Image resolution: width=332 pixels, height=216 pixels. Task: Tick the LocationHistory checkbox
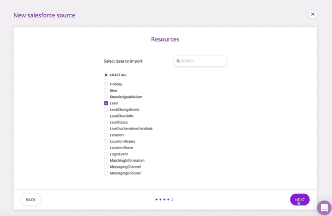click(106, 141)
